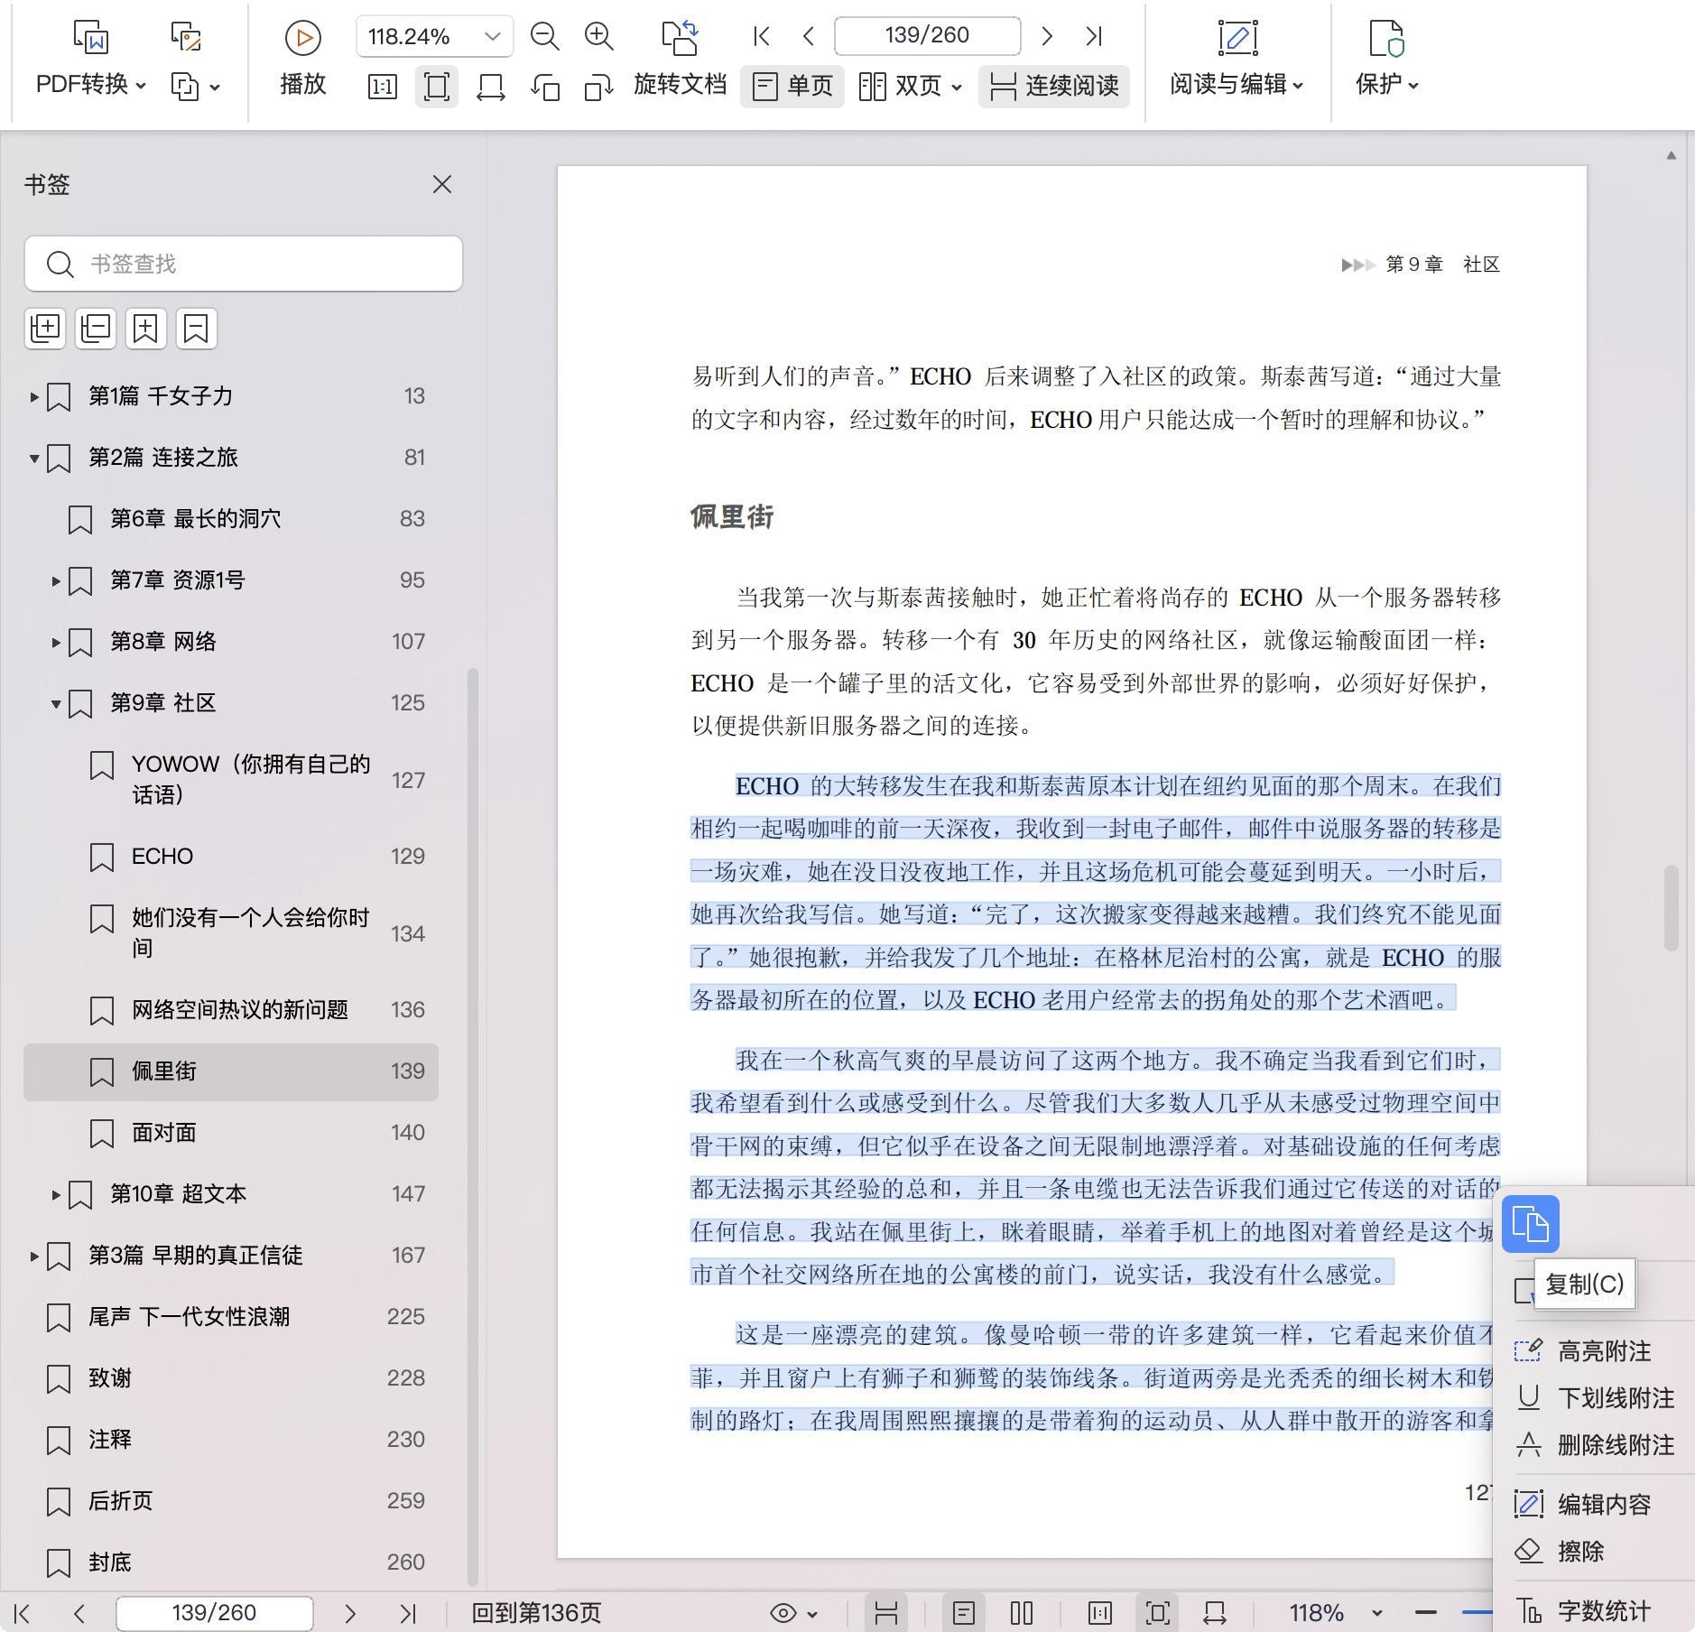The image size is (1695, 1632).
Task: Expand the Chapter 10 超文本 bookmark
Action: 56,1194
